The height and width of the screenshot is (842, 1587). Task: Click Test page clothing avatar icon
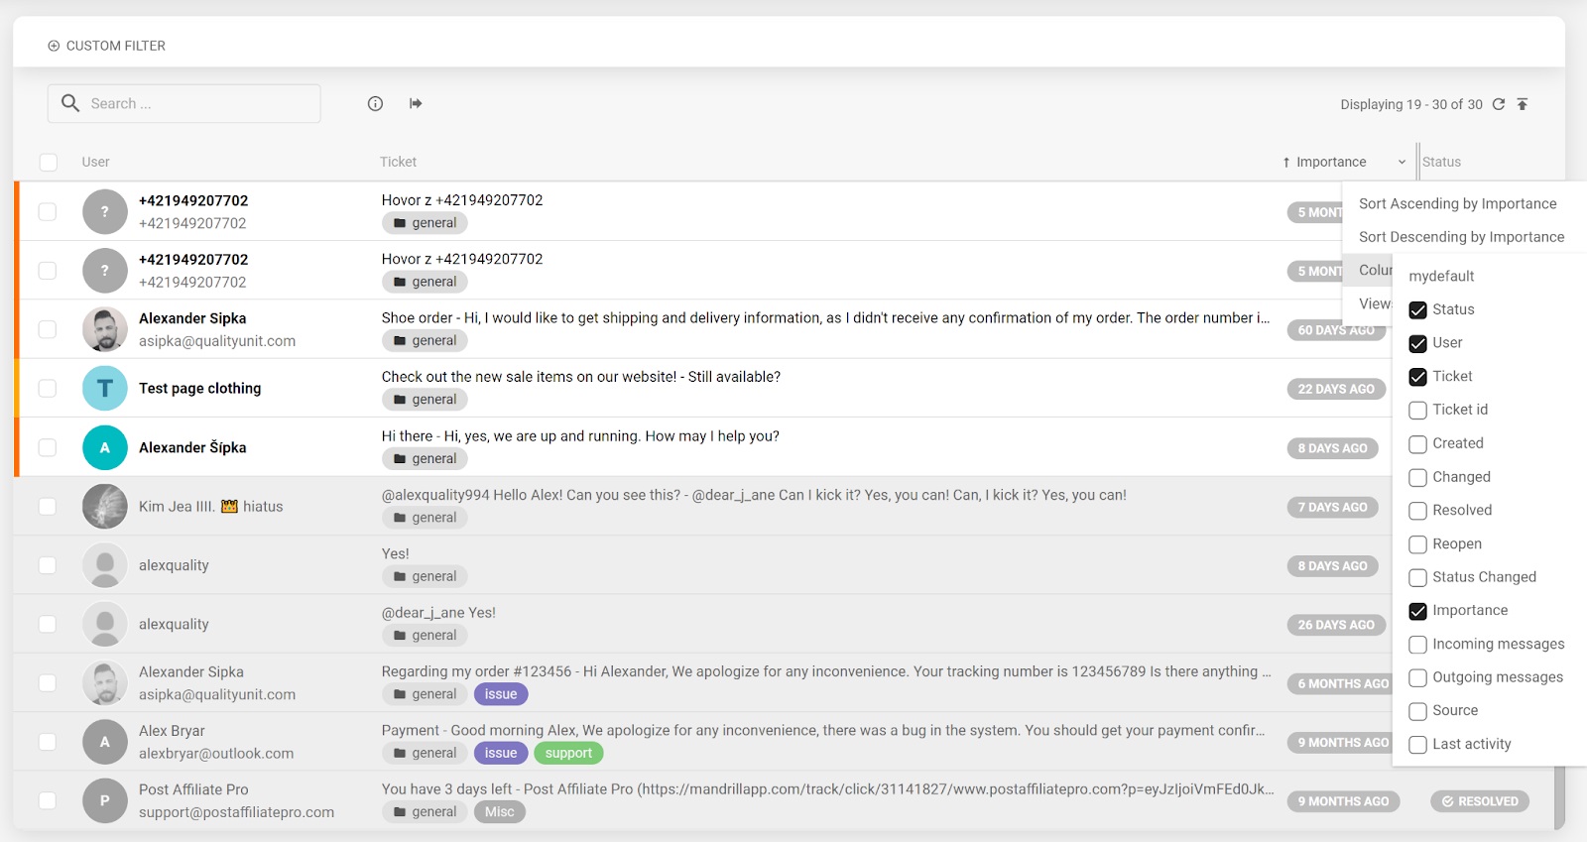click(105, 389)
